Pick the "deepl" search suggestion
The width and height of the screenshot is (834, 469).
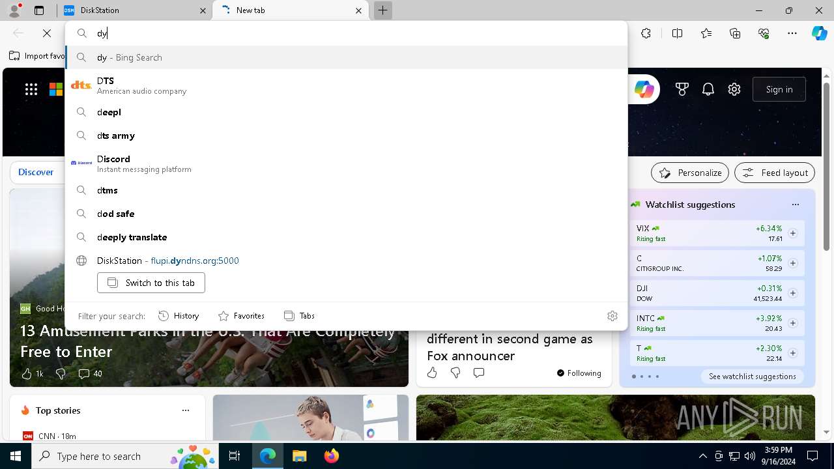(346, 112)
